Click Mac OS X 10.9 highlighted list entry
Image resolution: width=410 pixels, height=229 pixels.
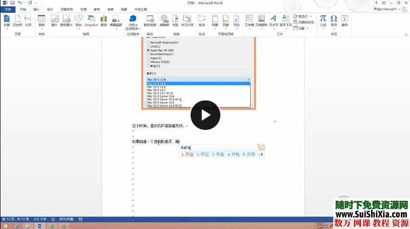click(x=198, y=84)
